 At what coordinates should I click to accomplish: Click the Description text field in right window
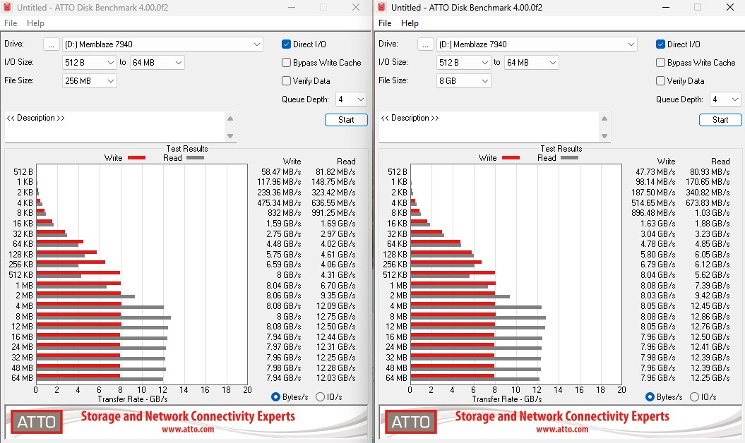[x=489, y=127]
